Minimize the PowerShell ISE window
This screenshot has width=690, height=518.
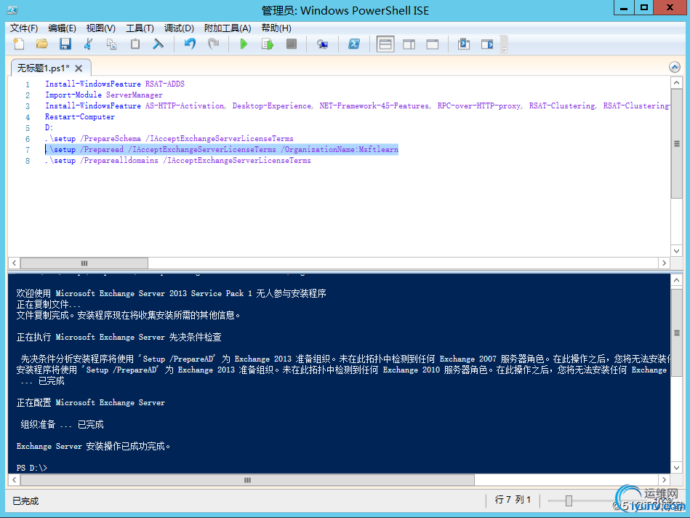624,8
